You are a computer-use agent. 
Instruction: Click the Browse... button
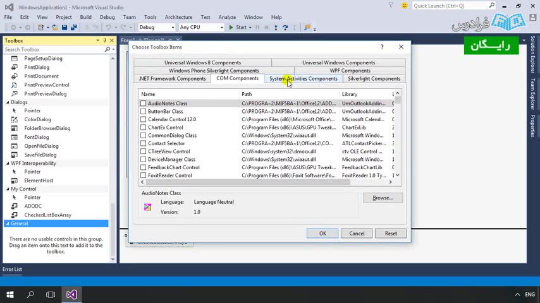[x=383, y=198]
